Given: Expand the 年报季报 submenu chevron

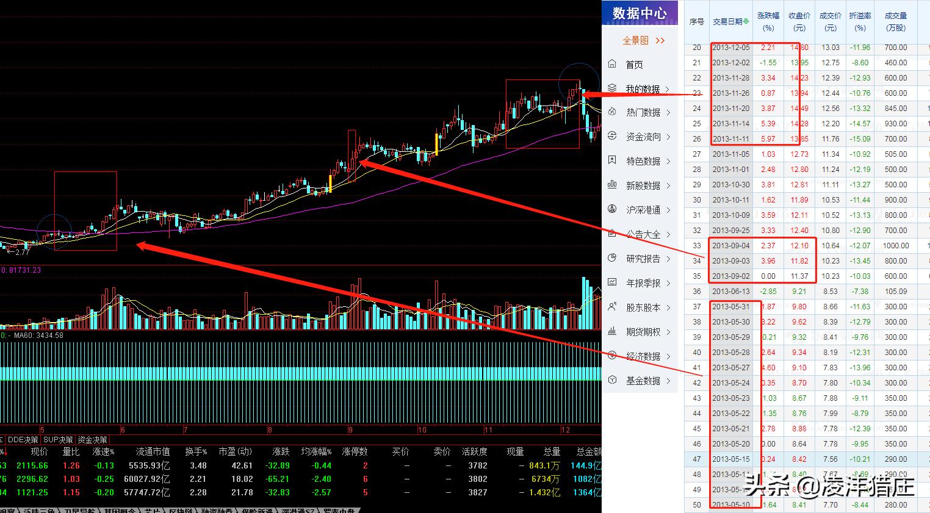Looking at the screenshot, I should [668, 284].
